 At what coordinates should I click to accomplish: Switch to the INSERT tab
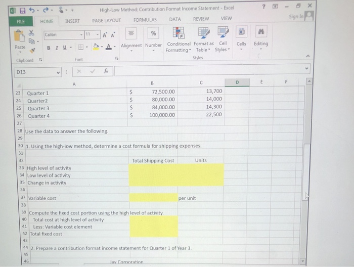pos(72,21)
